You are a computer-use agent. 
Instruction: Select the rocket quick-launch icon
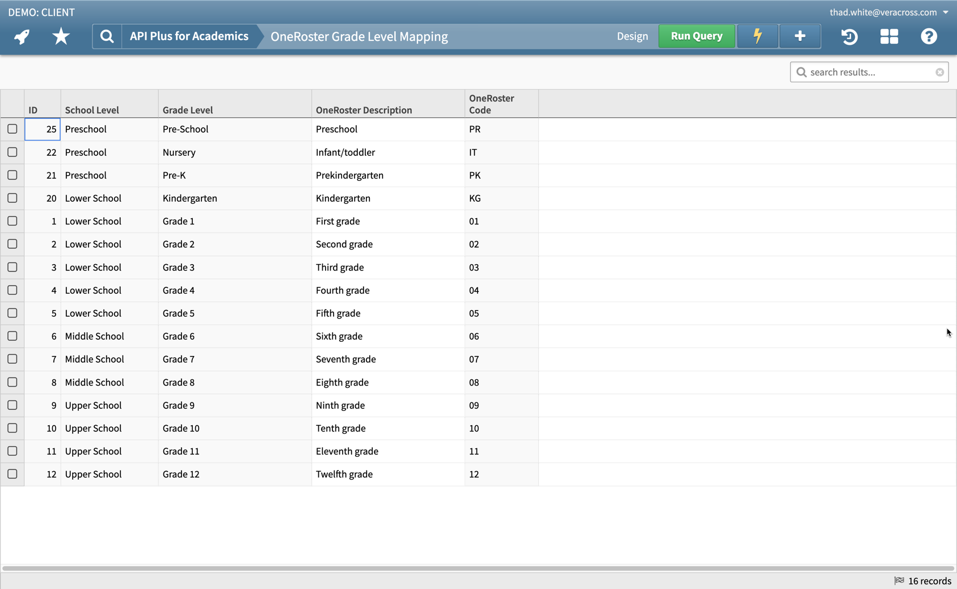[21, 36]
